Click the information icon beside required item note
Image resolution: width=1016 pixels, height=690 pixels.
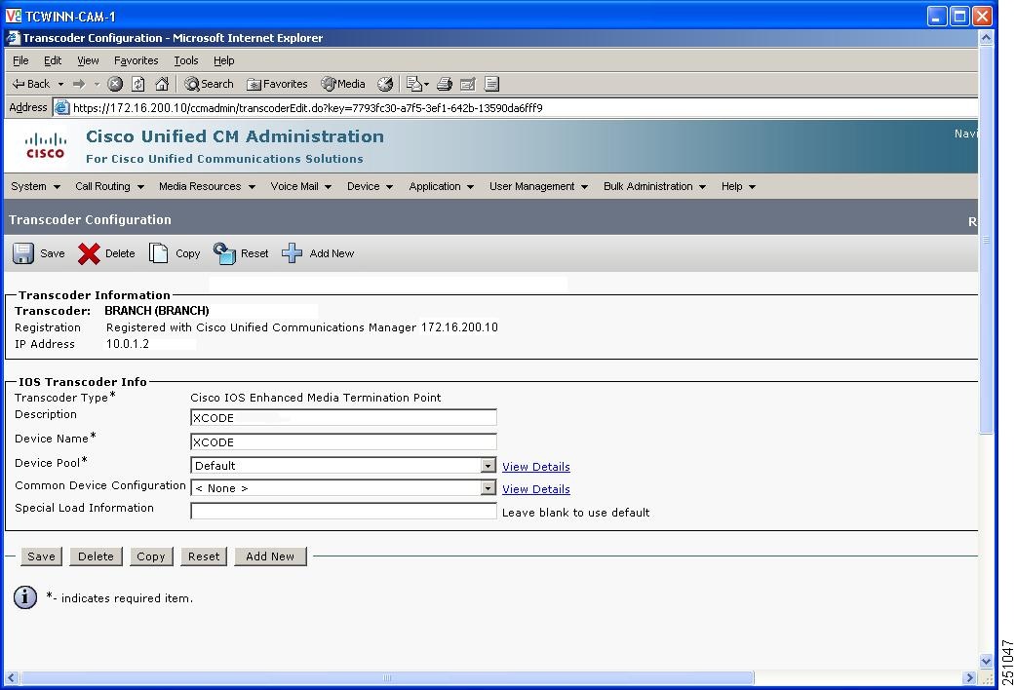pos(25,597)
